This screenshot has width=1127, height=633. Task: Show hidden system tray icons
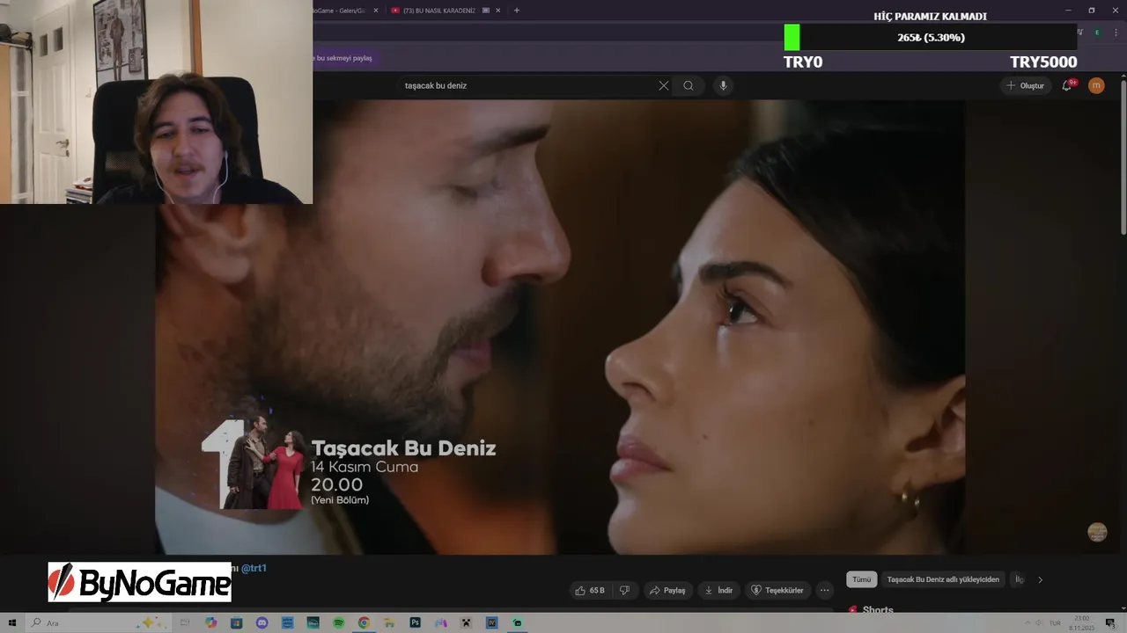coord(1027,622)
